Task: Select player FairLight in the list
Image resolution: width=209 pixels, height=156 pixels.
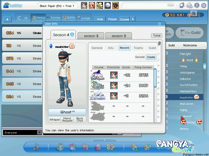Action: click(x=185, y=54)
